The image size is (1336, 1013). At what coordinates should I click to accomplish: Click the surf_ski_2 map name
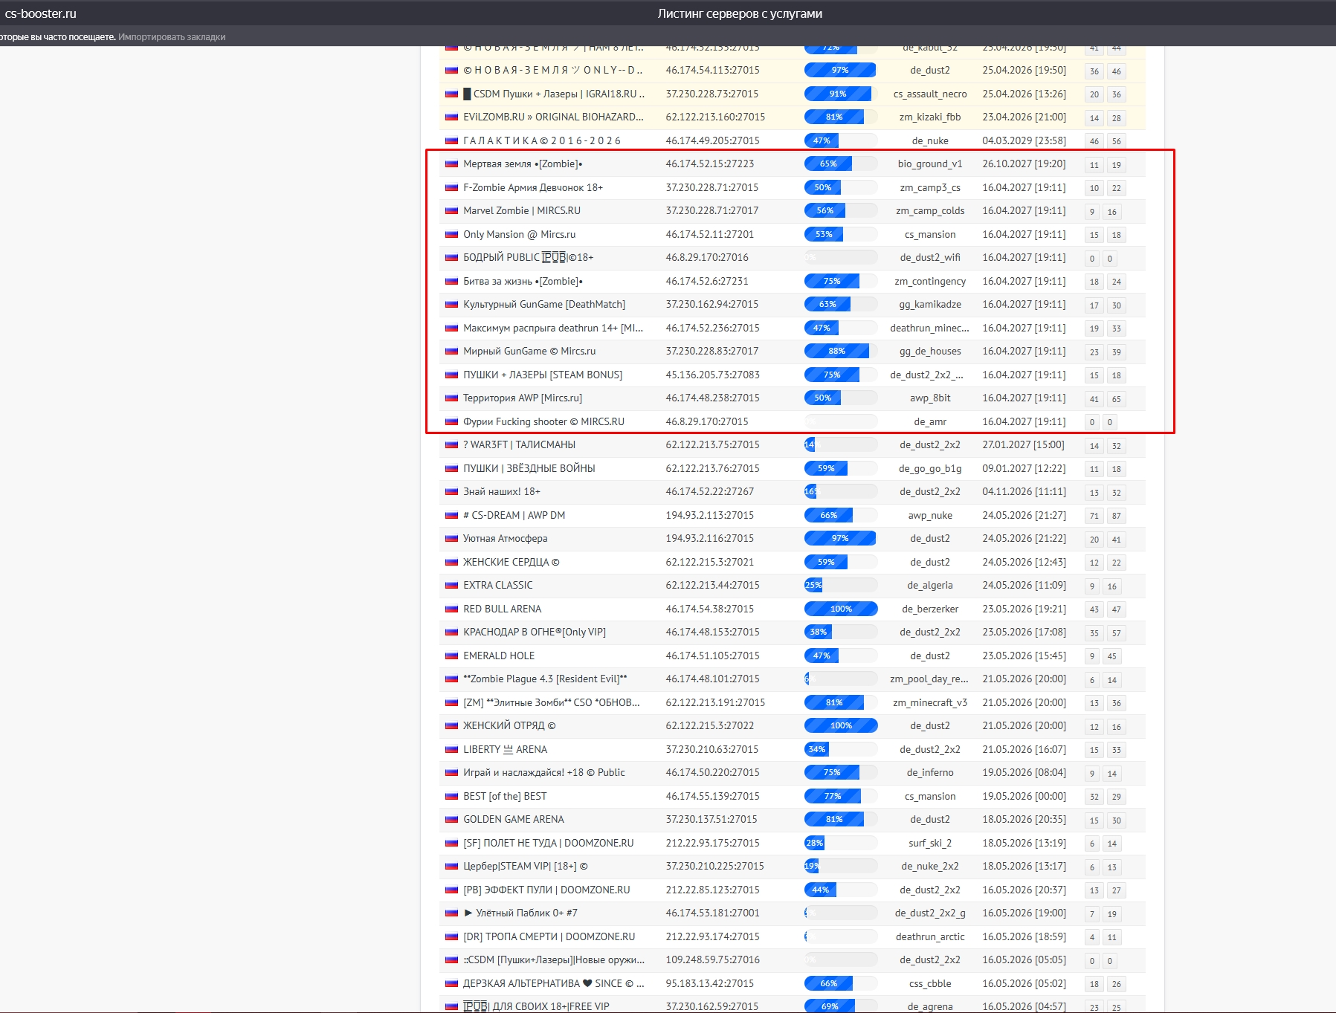coord(929,843)
